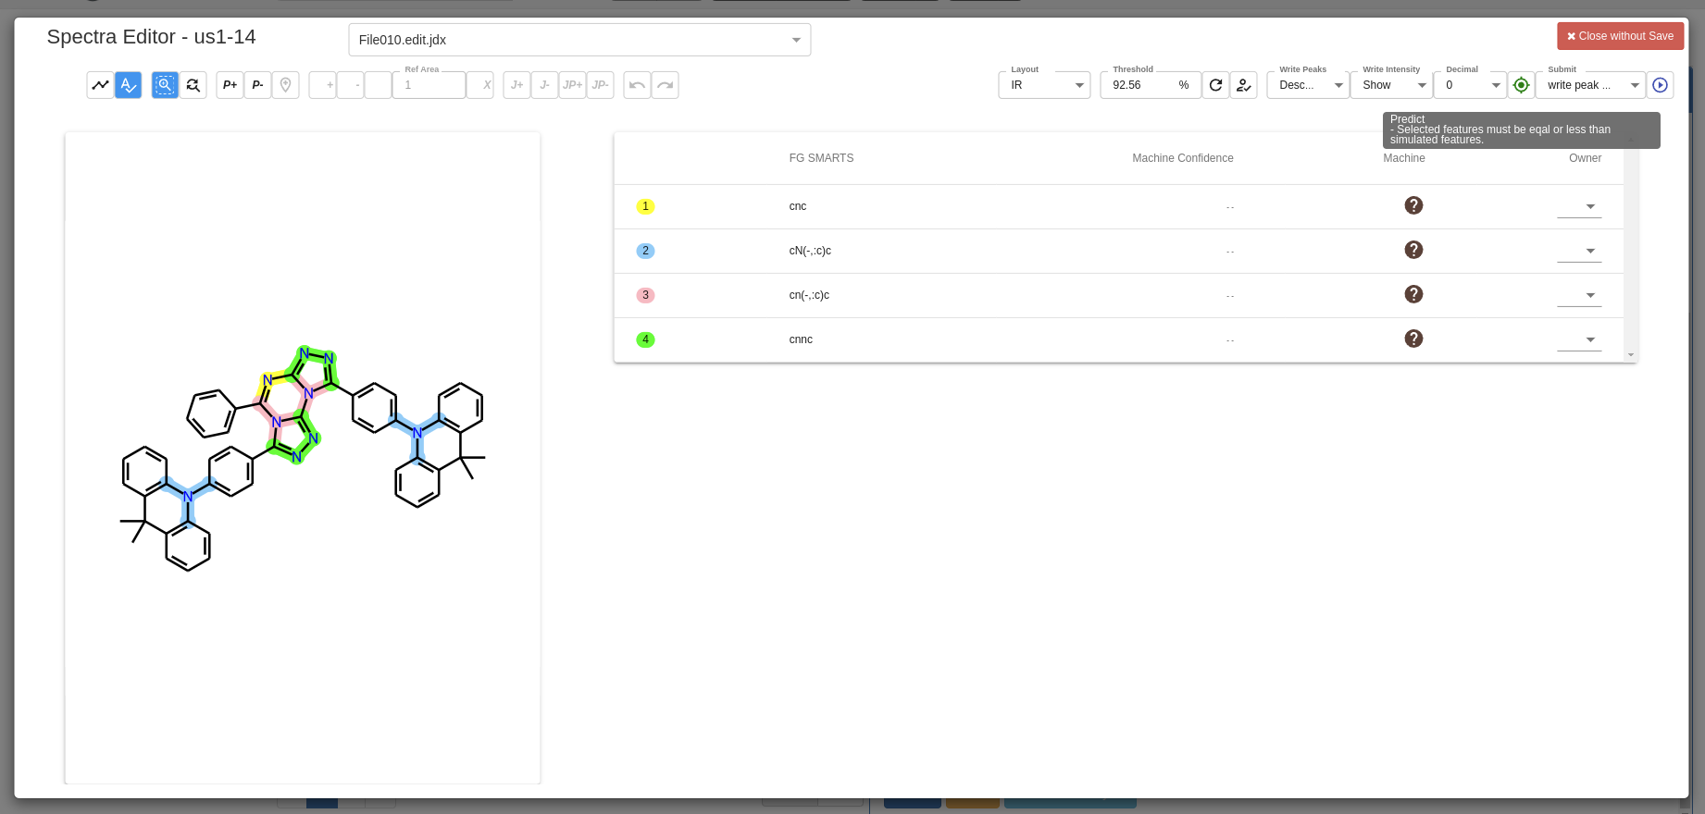Open the Layout IR dropdown
The image size is (1705, 814).
(x=1044, y=85)
